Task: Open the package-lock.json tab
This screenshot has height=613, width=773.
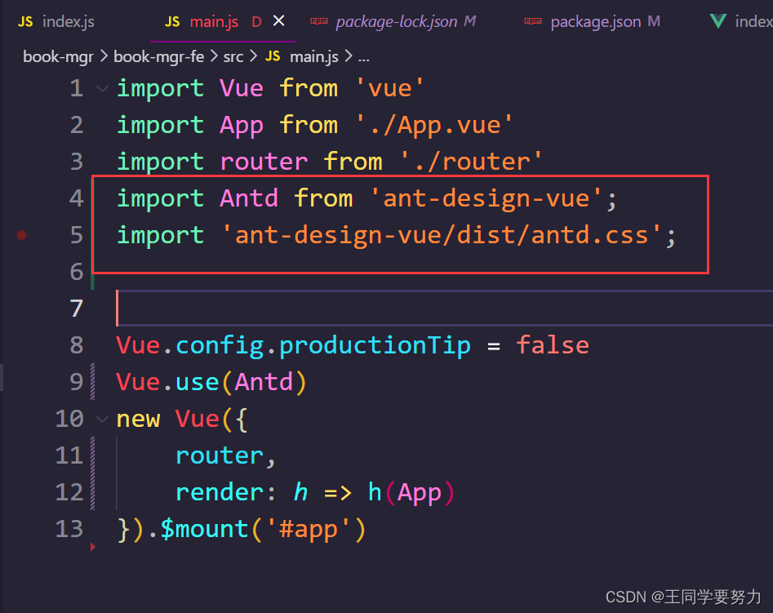Action: pos(396,22)
